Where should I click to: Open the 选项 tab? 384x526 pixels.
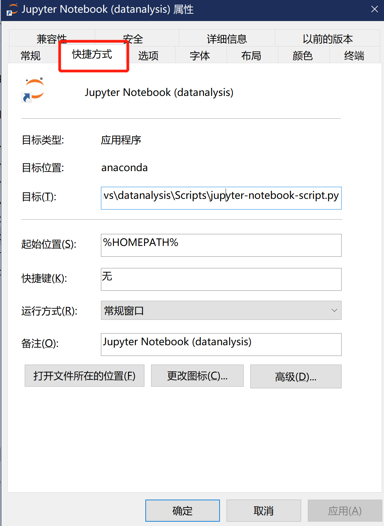tap(148, 55)
